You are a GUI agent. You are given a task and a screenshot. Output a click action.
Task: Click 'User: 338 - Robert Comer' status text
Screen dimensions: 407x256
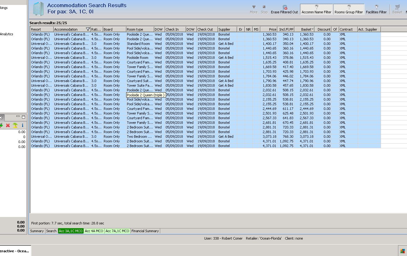click(x=223, y=238)
